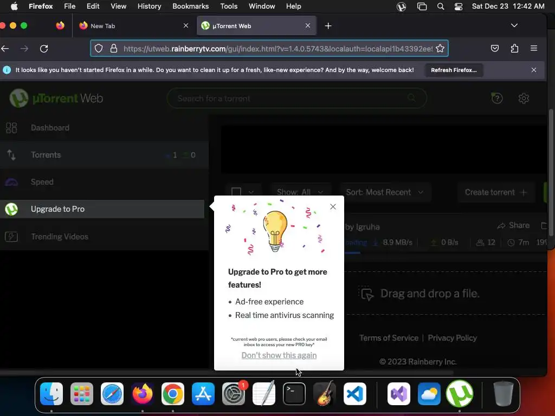Click the µTorrent Web logo
Viewport: 555px width, 416px height.
click(x=56, y=98)
